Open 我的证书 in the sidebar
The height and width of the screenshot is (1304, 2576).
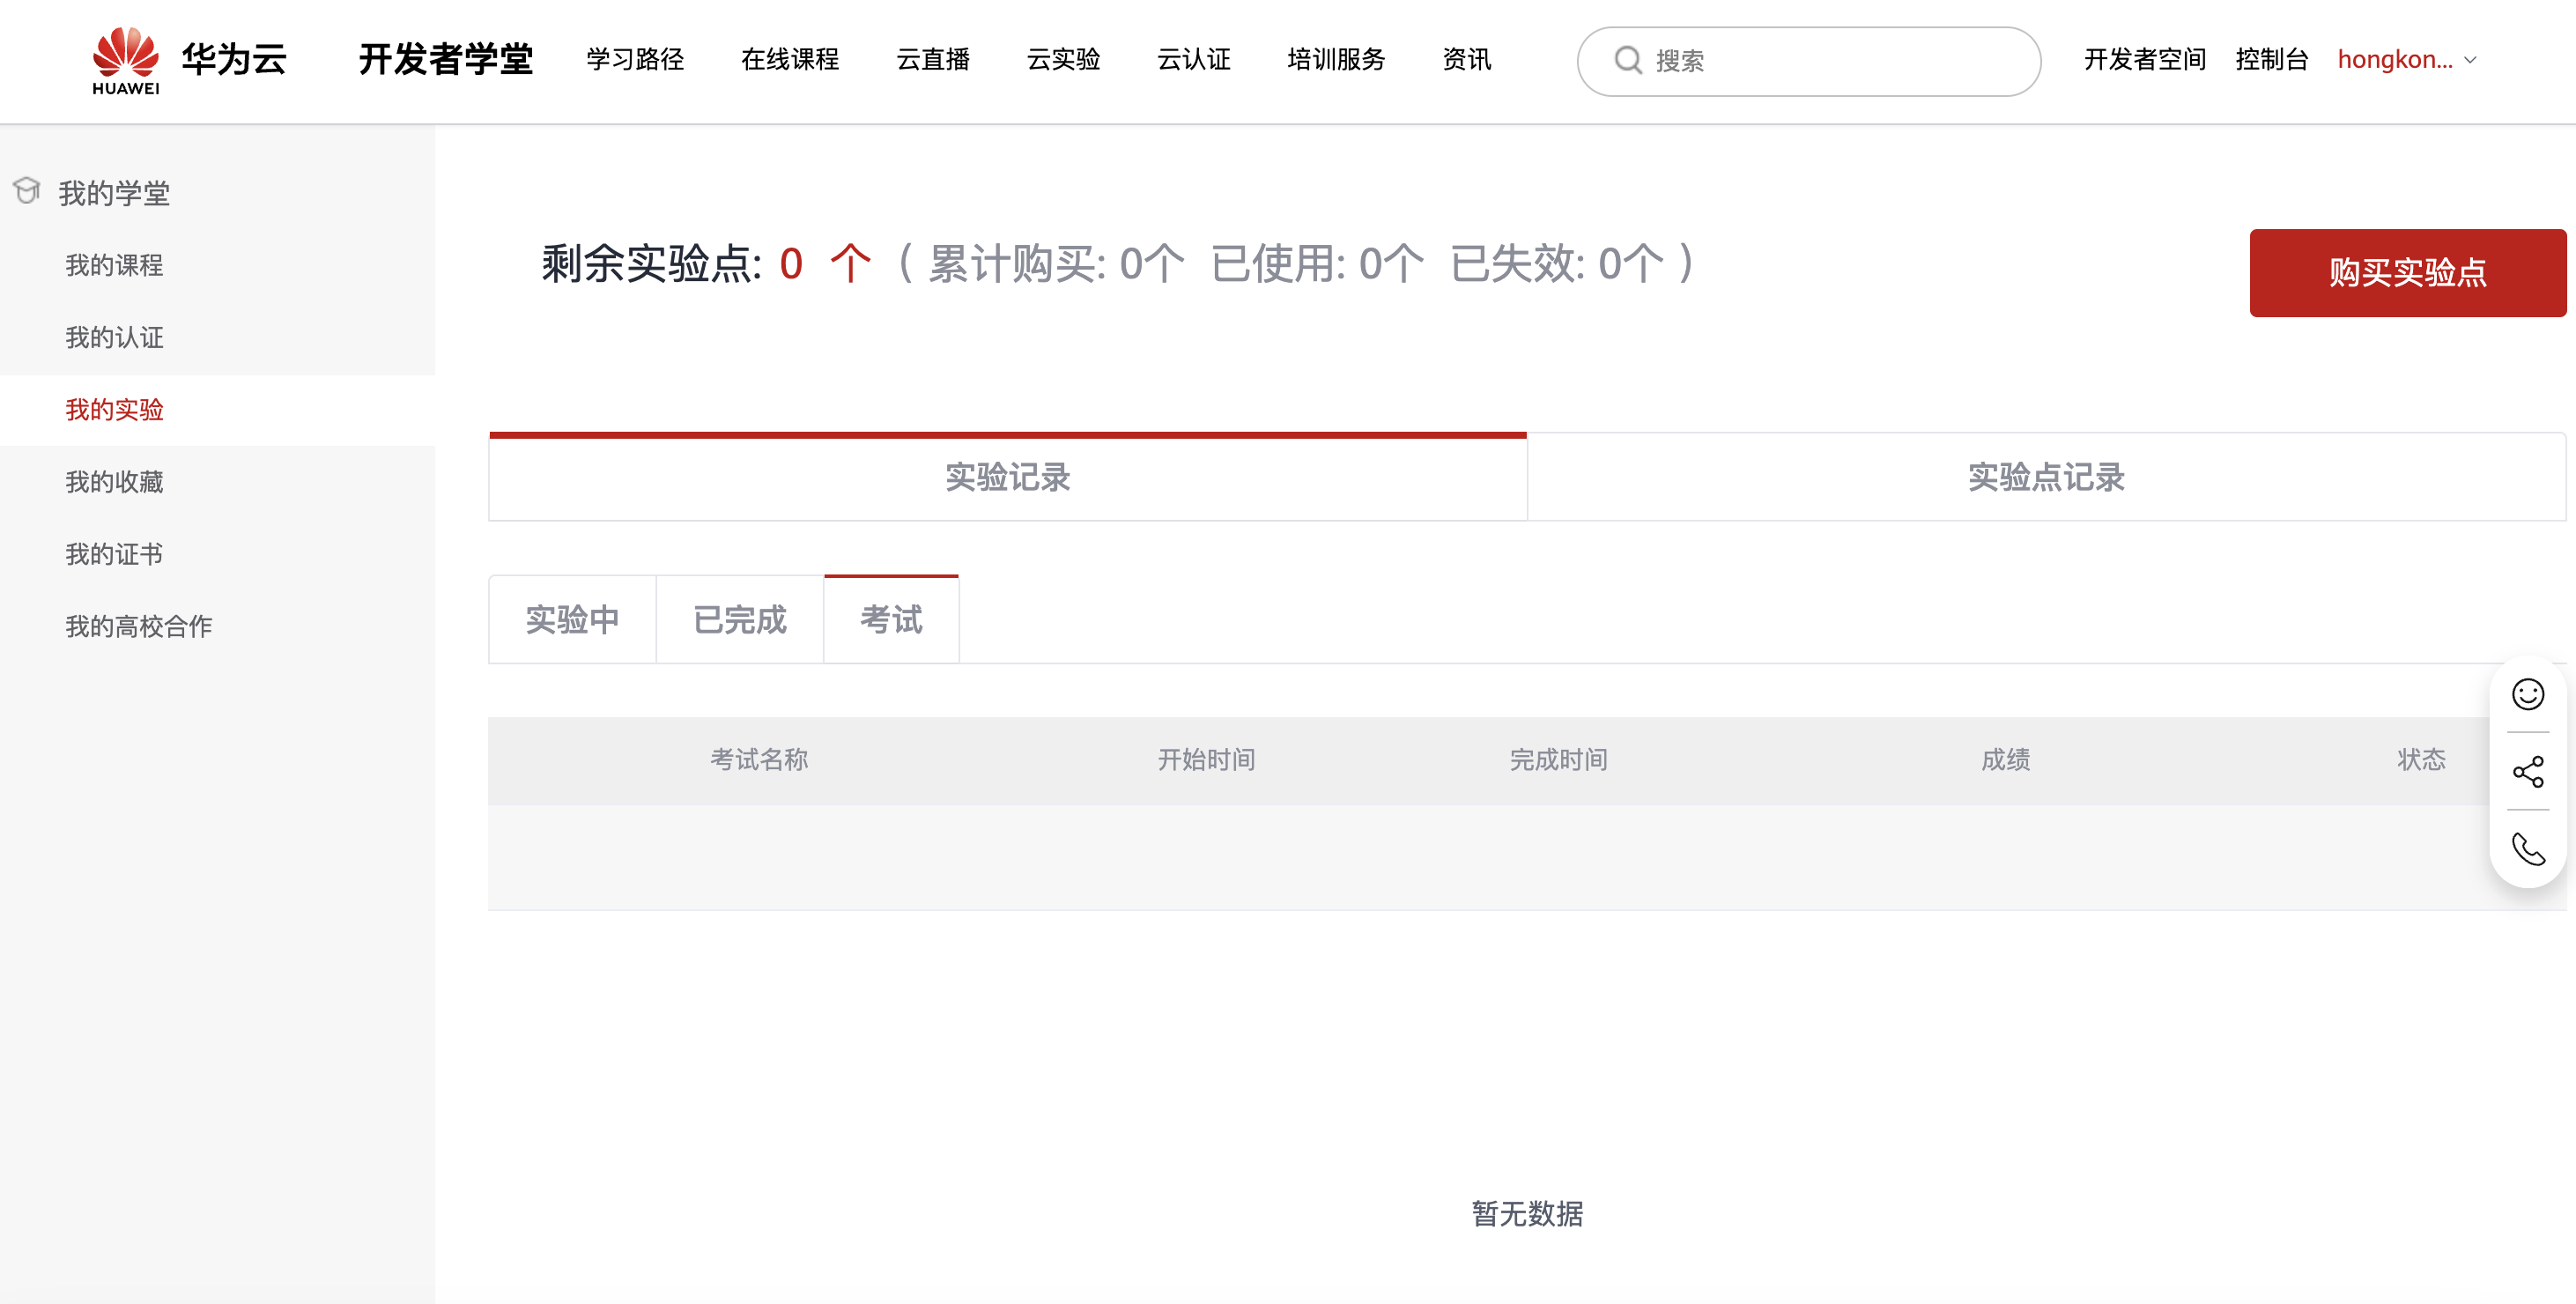pos(114,554)
